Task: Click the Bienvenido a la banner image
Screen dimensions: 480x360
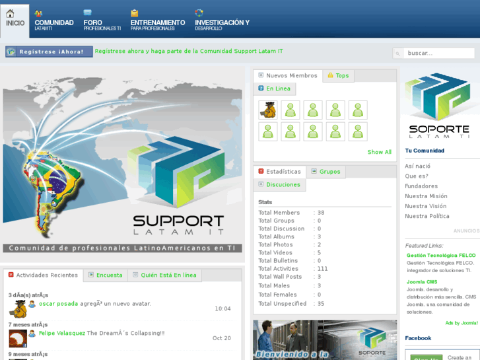Action: [x=325, y=340]
